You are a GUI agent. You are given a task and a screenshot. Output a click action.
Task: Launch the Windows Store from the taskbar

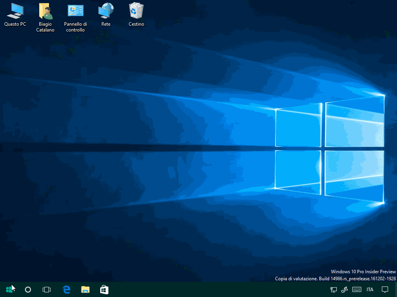click(x=104, y=289)
